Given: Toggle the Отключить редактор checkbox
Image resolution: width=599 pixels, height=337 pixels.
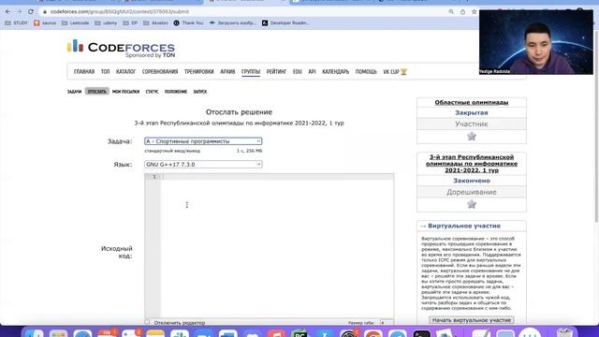Looking at the screenshot, I should 147,322.
